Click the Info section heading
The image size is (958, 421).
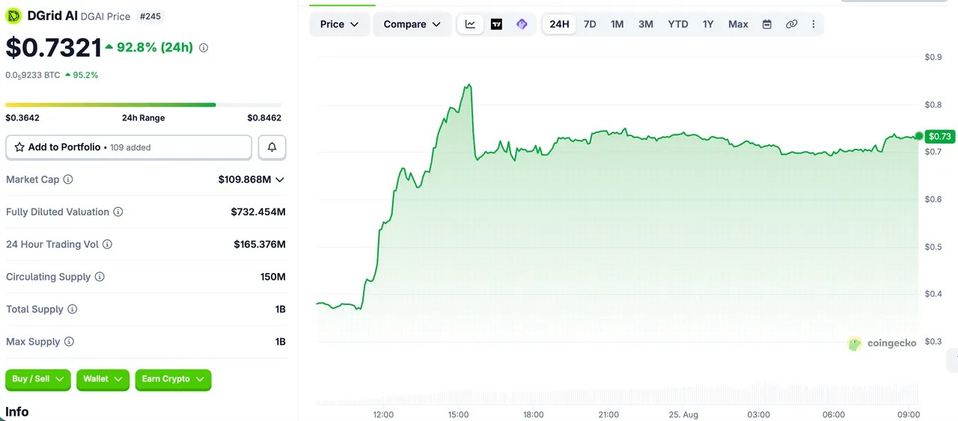coord(17,412)
